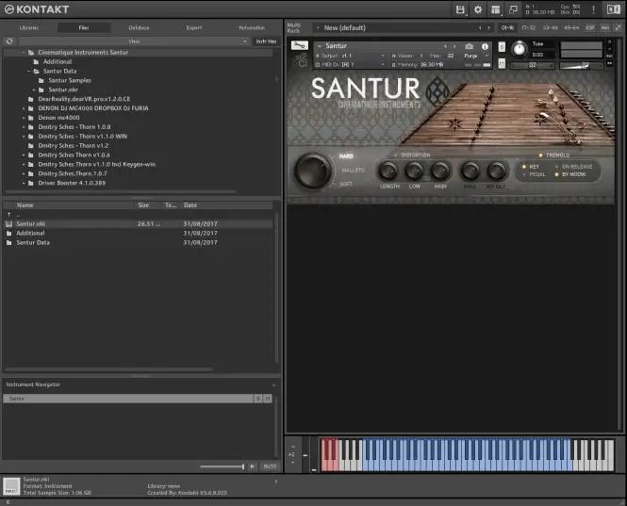Screen dimensions: 627x506
Task: Switch to the Automation tab
Action: pyautogui.click(x=252, y=27)
